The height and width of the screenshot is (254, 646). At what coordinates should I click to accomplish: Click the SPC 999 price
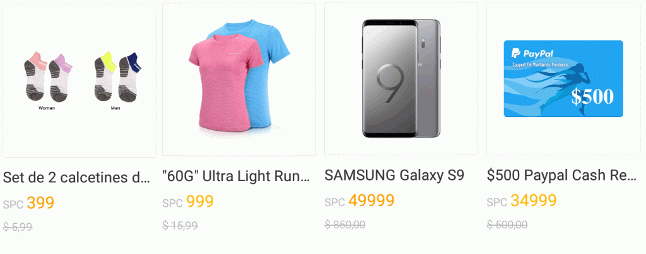point(188,202)
